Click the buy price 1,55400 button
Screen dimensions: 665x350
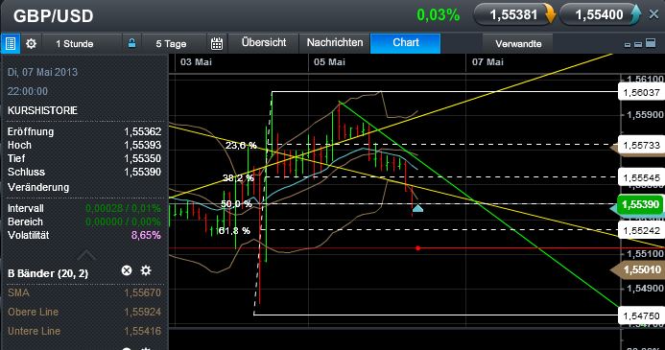pyautogui.click(x=600, y=15)
